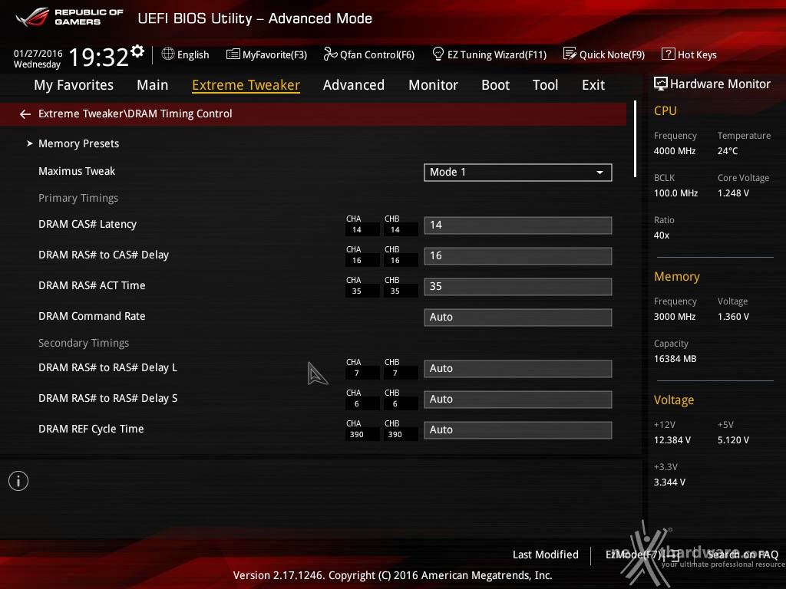This screenshot has width=786, height=589.
Task: Click the Hot Keys question mark icon
Action: pos(669,54)
